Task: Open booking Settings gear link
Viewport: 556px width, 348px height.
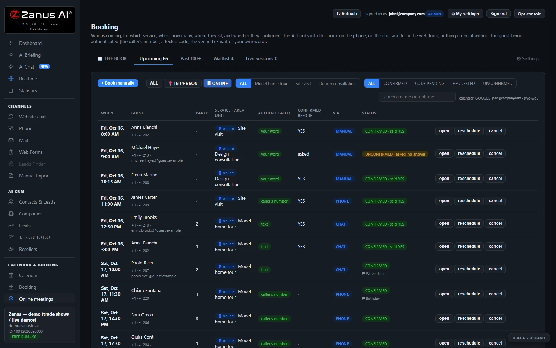Action: (528, 58)
